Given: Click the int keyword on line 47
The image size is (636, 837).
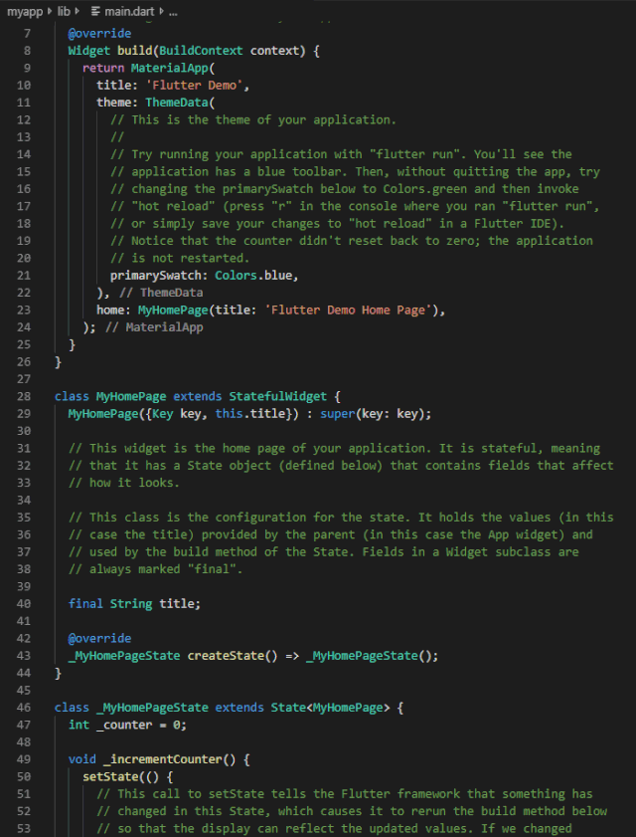Looking at the screenshot, I should (x=79, y=725).
